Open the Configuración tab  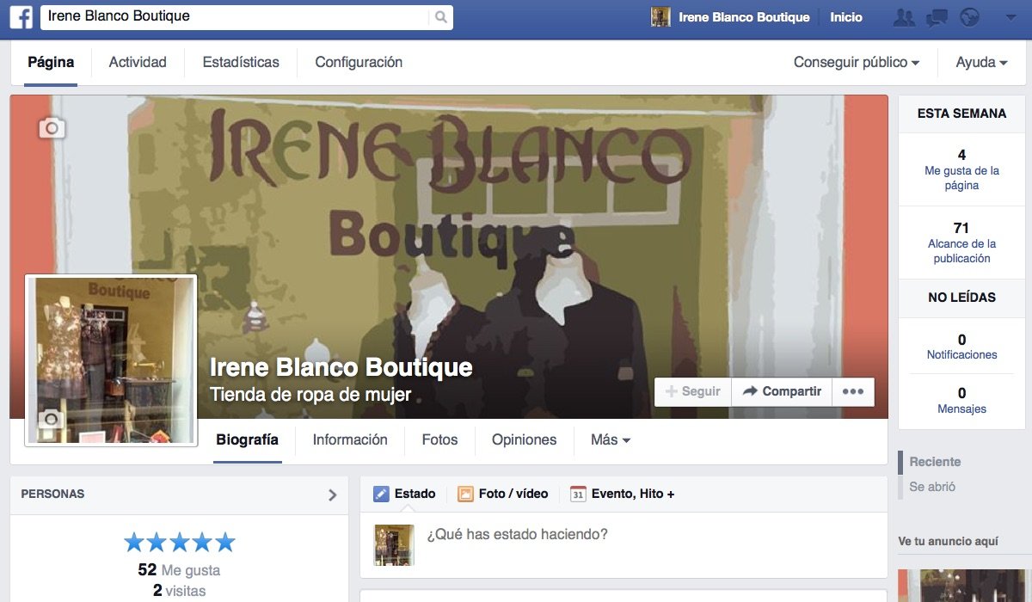tap(359, 62)
